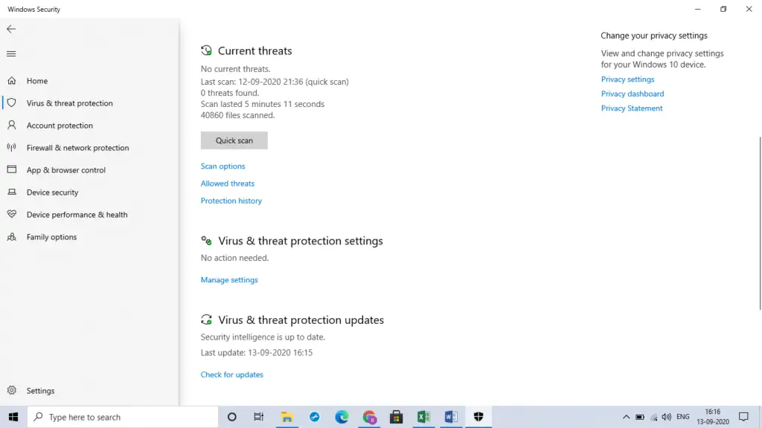Open the notification Action Center

pos(743,417)
